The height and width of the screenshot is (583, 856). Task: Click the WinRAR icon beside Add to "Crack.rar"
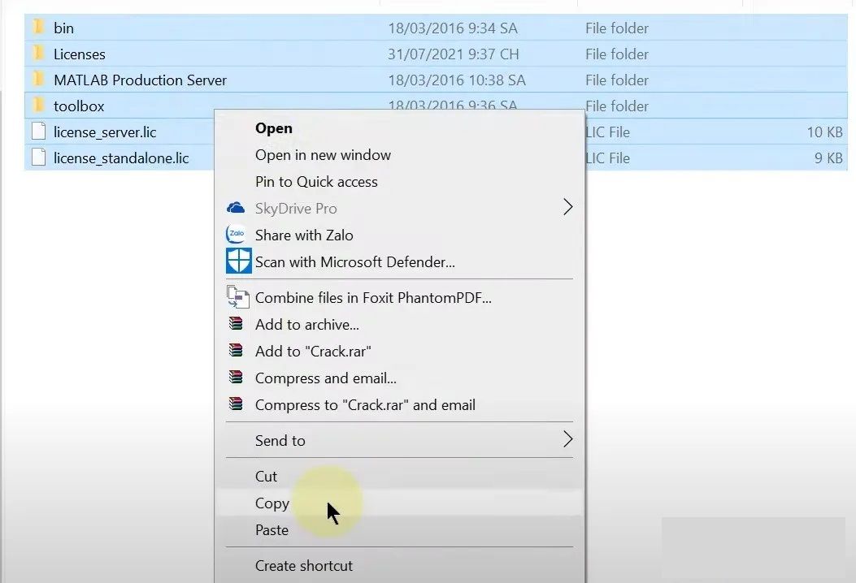tap(236, 351)
